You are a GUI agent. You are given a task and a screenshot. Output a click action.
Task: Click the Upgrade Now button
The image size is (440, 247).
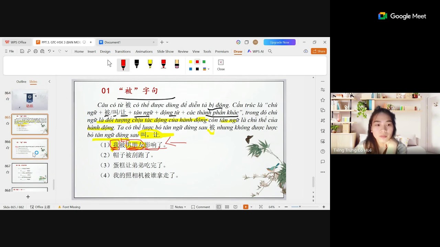coord(279,42)
